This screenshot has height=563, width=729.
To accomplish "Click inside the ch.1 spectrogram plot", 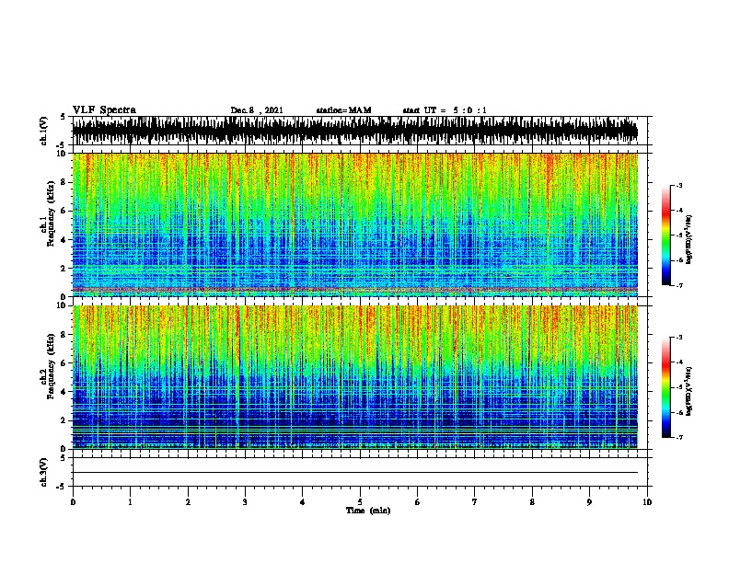I will (x=355, y=224).
